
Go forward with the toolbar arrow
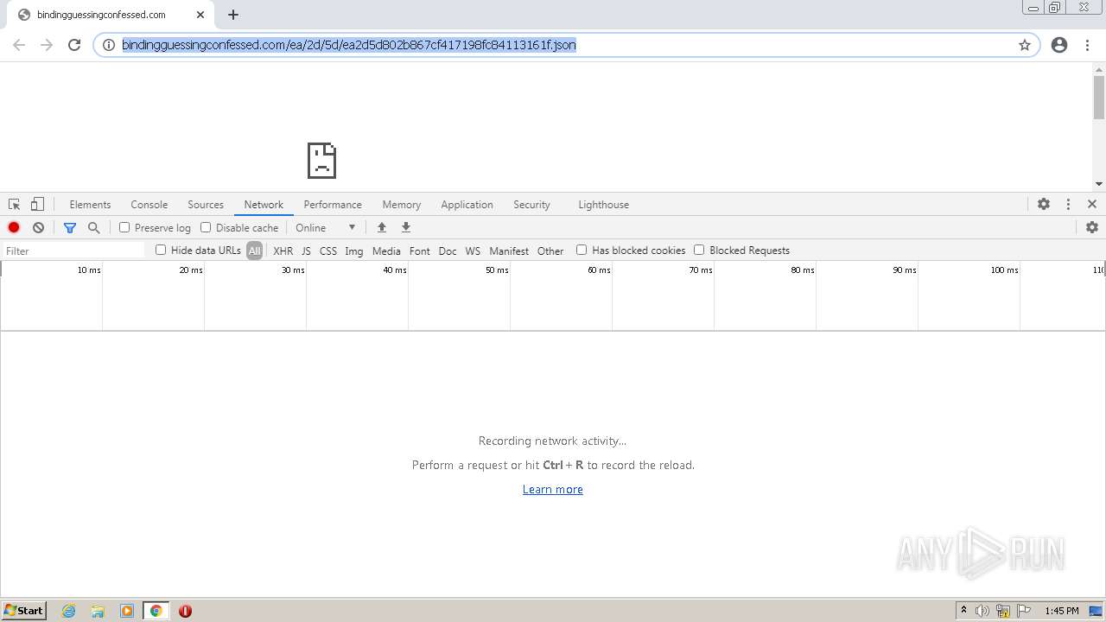pos(47,45)
